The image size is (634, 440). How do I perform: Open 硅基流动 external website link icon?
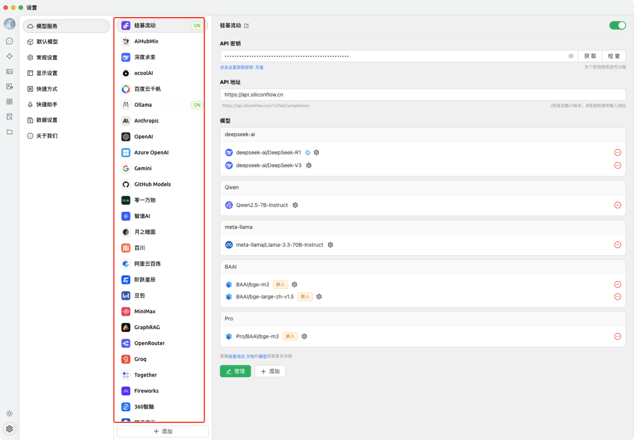pyautogui.click(x=247, y=26)
